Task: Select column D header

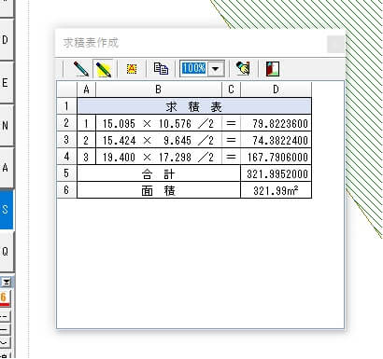Action: [x=276, y=90]
